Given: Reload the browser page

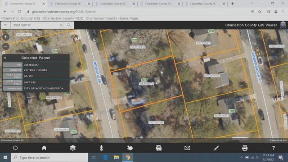Looking at the screenshot, I should click(x=19, y=12).
